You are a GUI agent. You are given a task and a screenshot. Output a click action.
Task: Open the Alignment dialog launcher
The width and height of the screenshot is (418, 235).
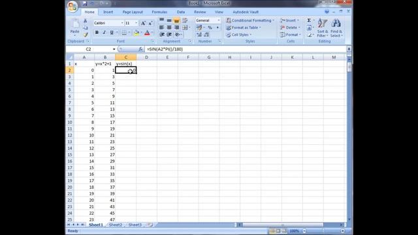pos(190,41)
